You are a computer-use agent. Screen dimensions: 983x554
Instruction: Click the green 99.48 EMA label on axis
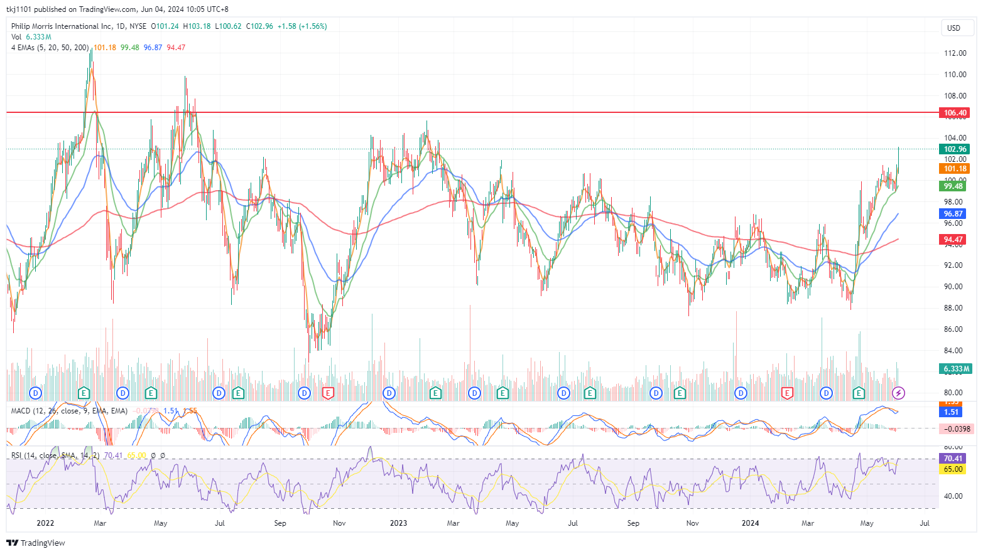point(953,186)
